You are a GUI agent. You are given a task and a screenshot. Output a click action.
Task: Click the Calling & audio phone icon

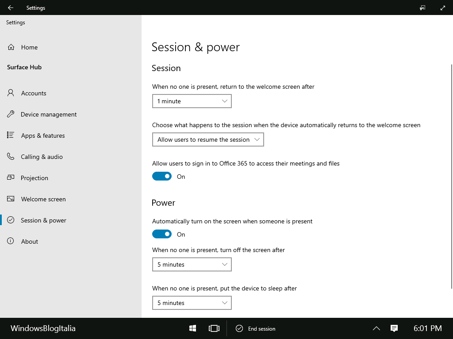[11, 156]
